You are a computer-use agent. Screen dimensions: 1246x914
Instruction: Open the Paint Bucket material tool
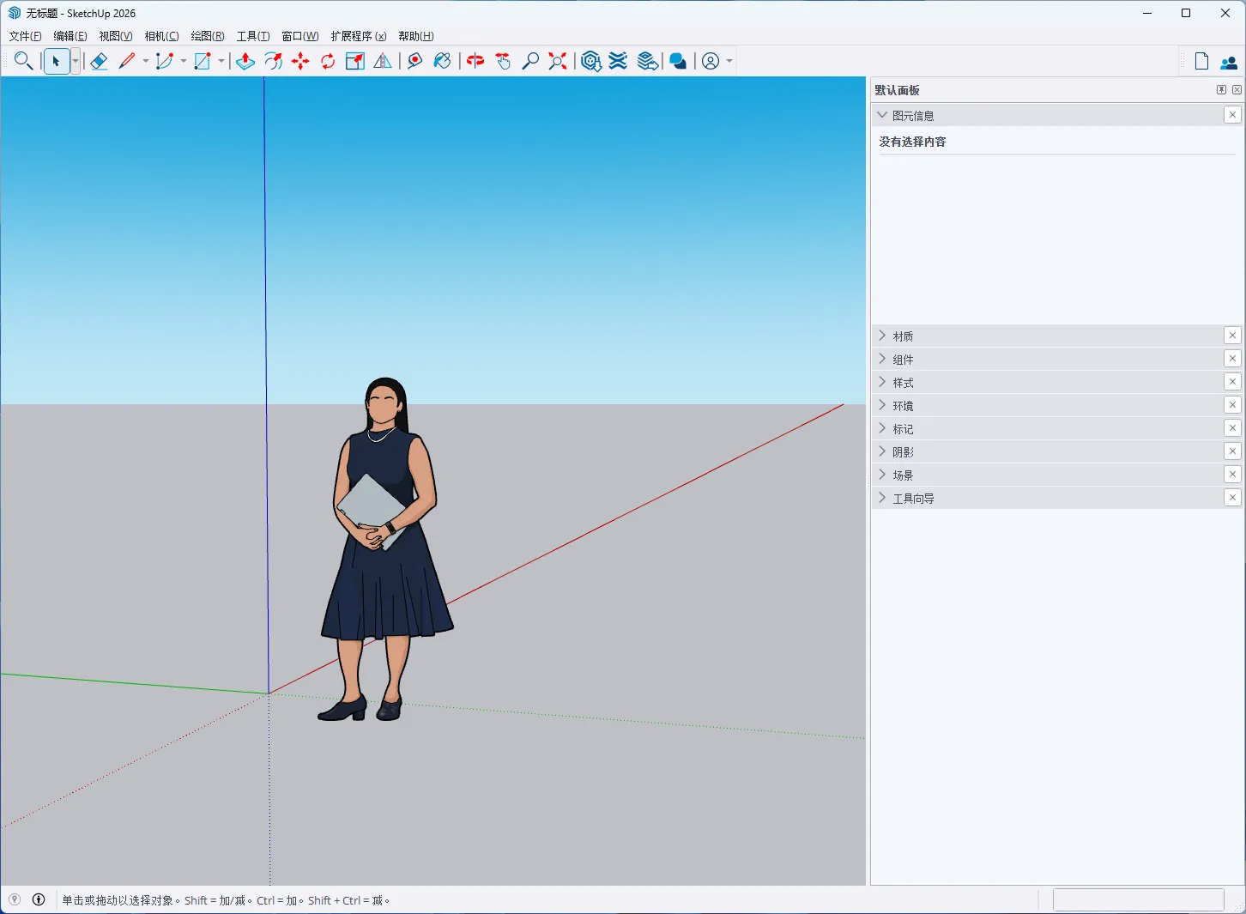coord(443,61)
